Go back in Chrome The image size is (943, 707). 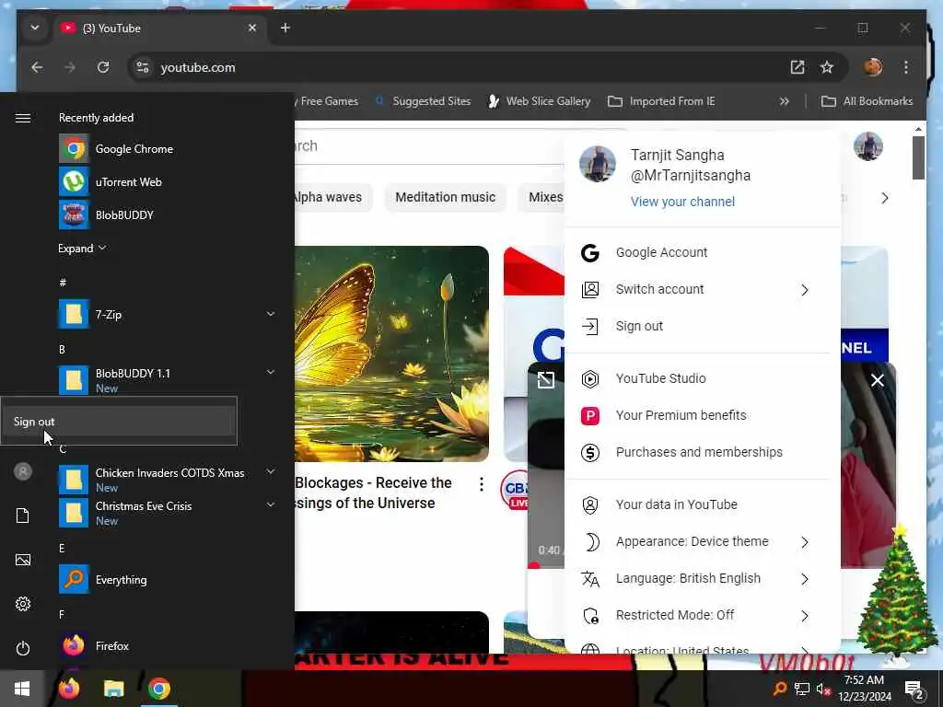click(x=37, y=67)
